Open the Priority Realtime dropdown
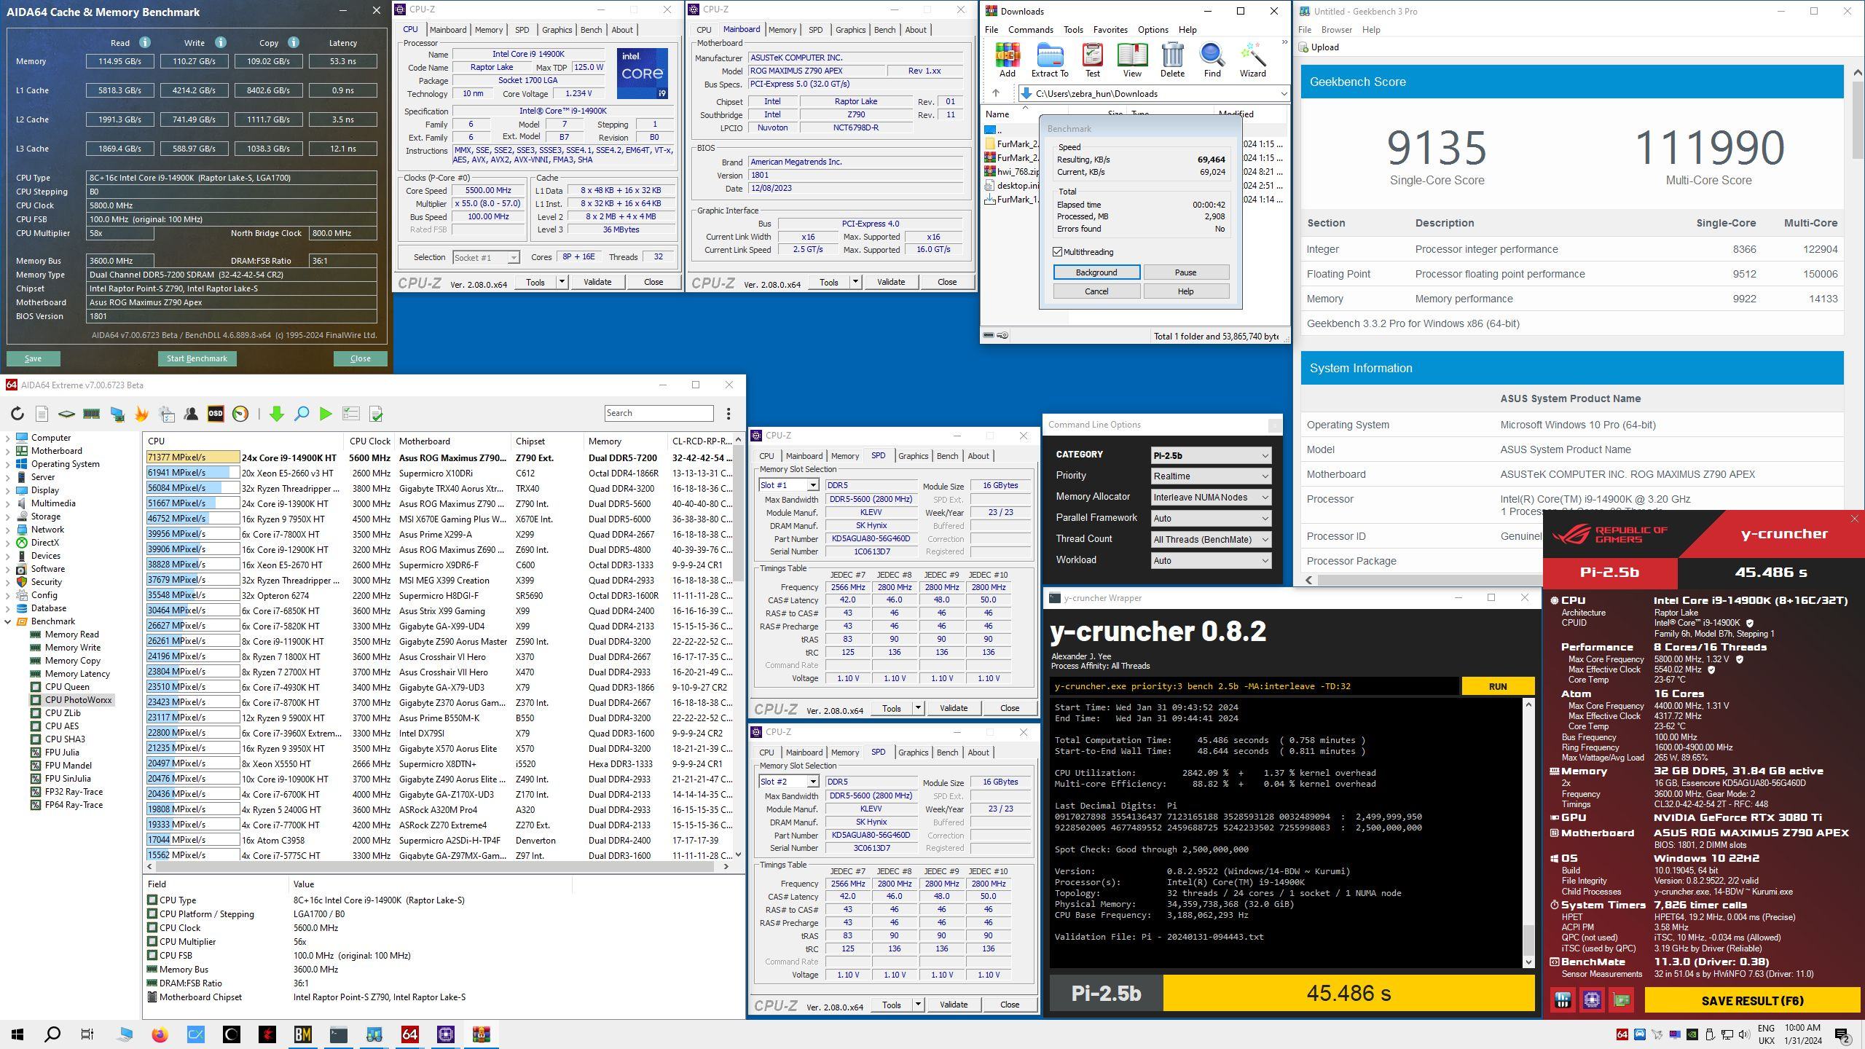The image size is (1865, 1049). pyautogui.click(x=1210, y=476)
